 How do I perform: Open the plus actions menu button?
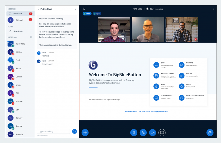coord(85,132)
